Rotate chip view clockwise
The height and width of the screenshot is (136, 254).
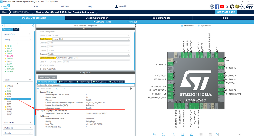[x=182, y=134]
